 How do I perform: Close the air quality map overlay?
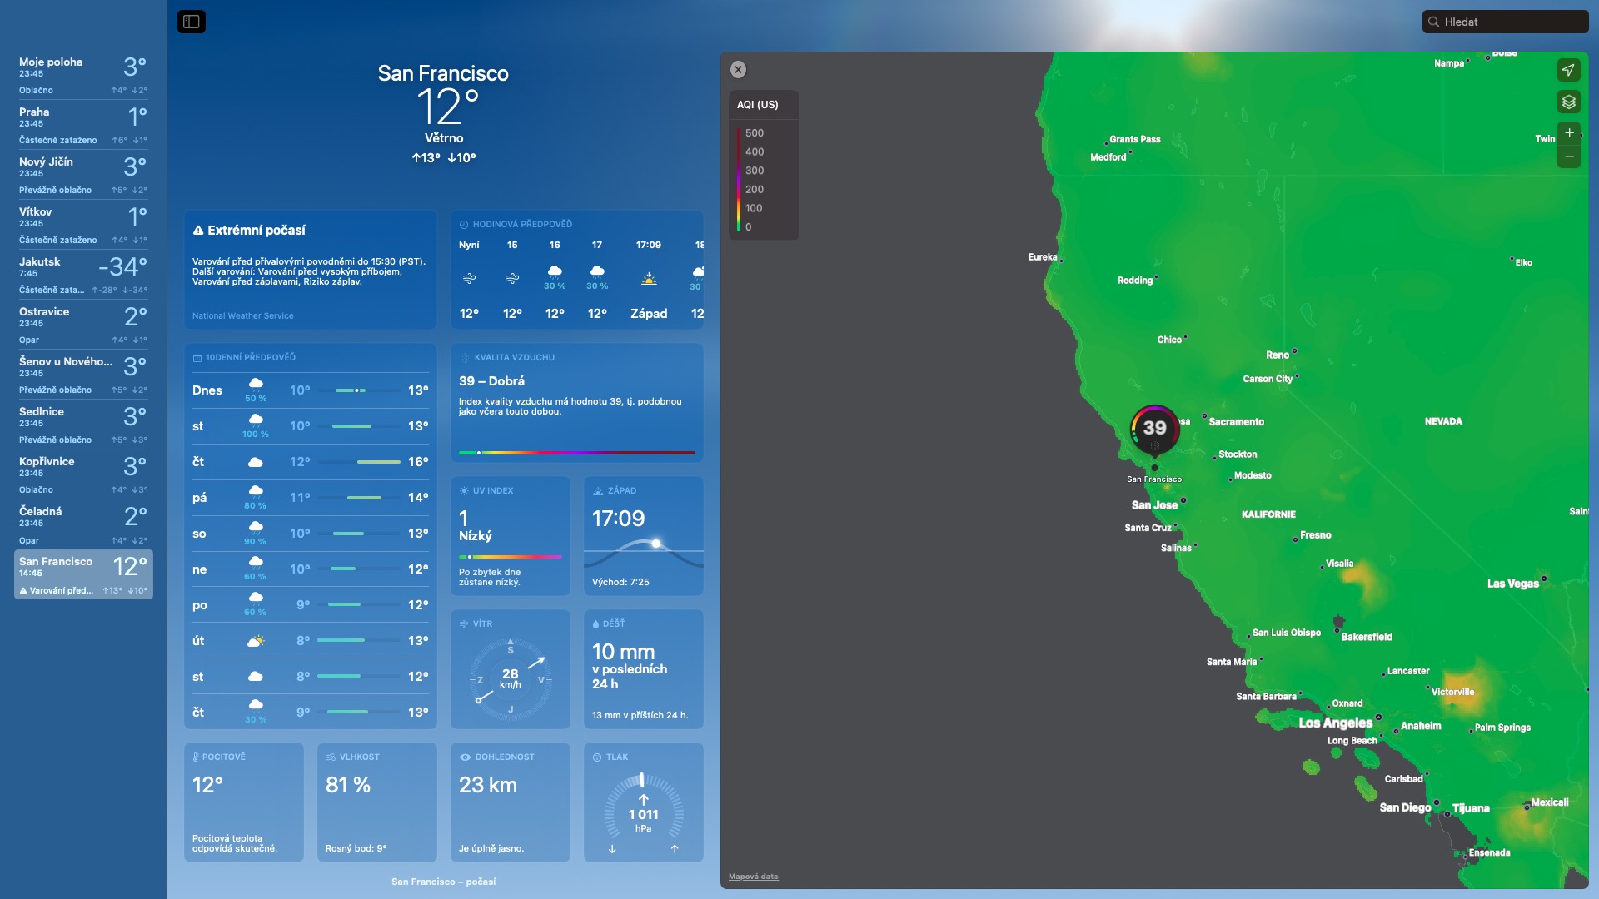[738, 70]
